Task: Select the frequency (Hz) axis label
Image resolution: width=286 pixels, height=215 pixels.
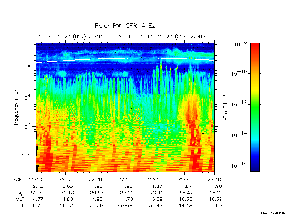Action: point(16,107)
